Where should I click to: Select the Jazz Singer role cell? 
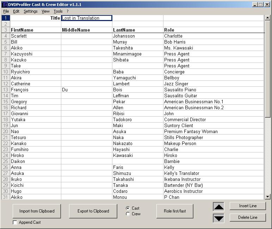(x=214, y=84)
